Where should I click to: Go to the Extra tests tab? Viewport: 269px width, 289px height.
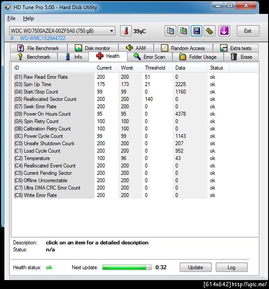coord(236,48)
